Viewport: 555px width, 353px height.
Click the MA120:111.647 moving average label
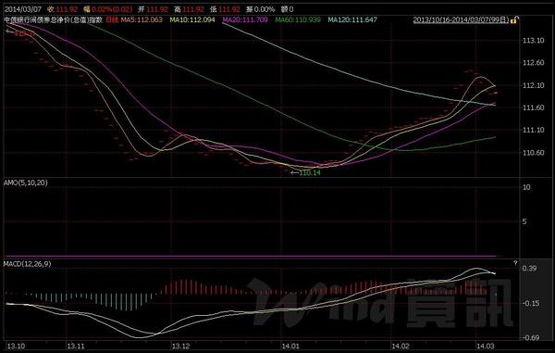click(352, 19)
